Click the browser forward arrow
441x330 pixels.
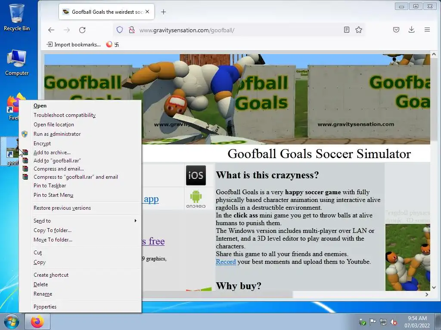[67, 30]
